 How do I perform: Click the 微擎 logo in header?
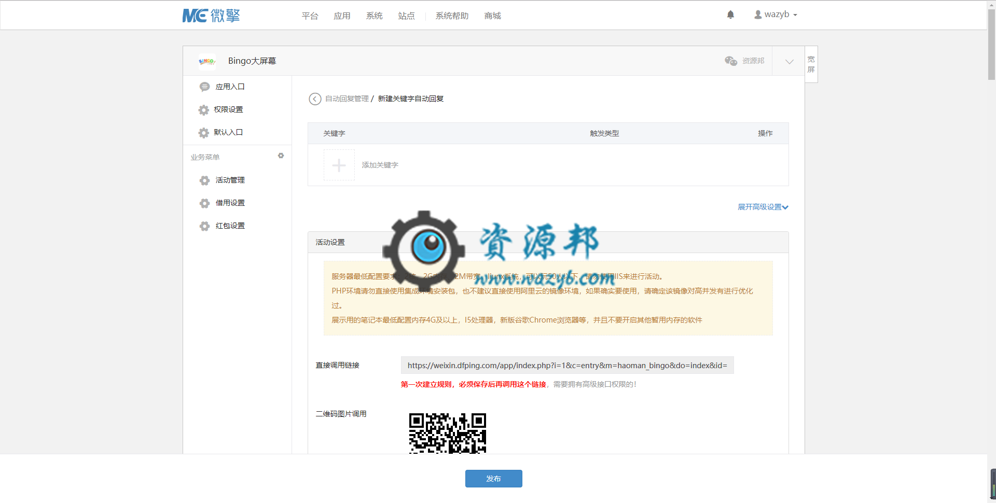click(211, 16)
